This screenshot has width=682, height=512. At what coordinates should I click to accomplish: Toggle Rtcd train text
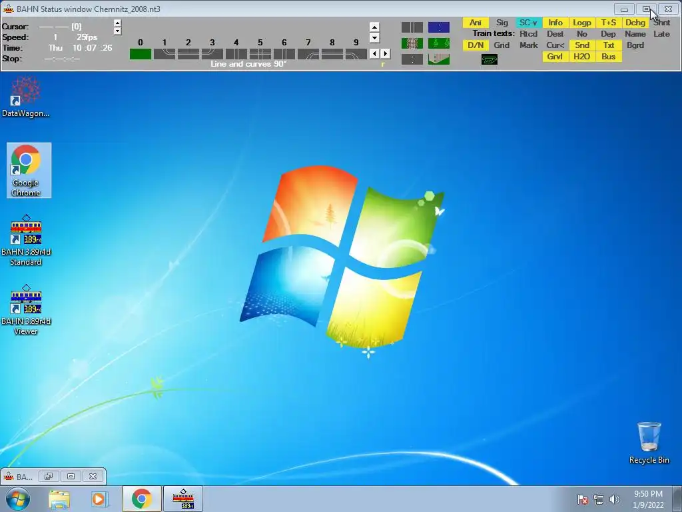click(528, 34)
